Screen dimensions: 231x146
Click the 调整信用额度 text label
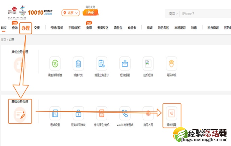(55, 75)
